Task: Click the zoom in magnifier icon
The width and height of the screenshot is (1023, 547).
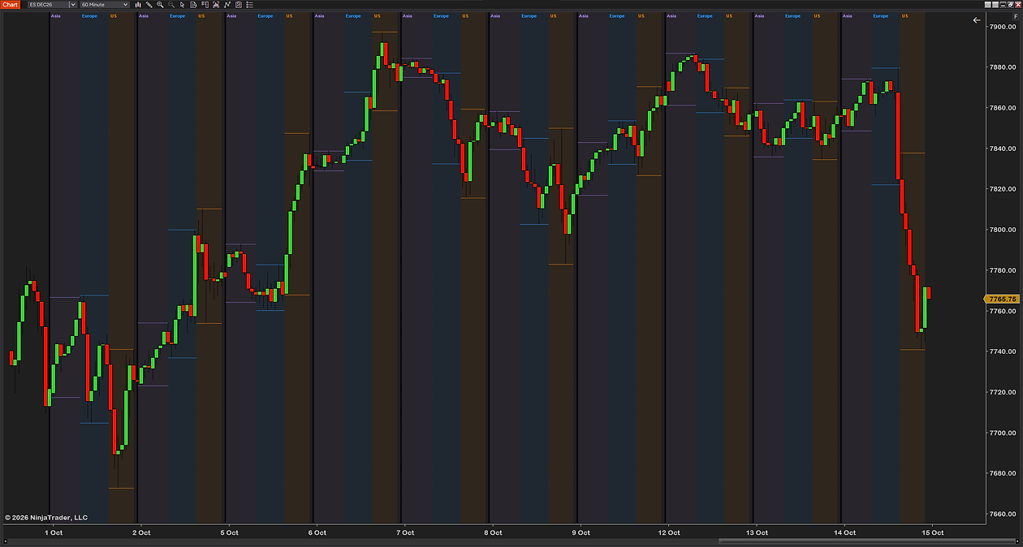Action: point(160,5)
